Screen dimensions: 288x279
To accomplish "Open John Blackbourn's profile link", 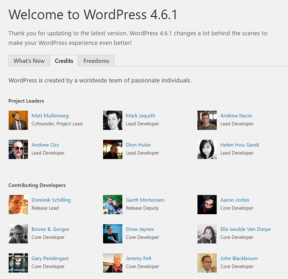I will 239,258.
